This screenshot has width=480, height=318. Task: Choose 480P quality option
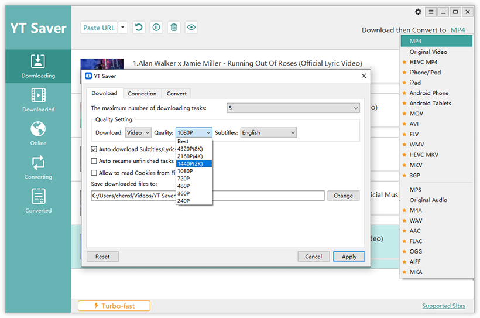[194, 186]
